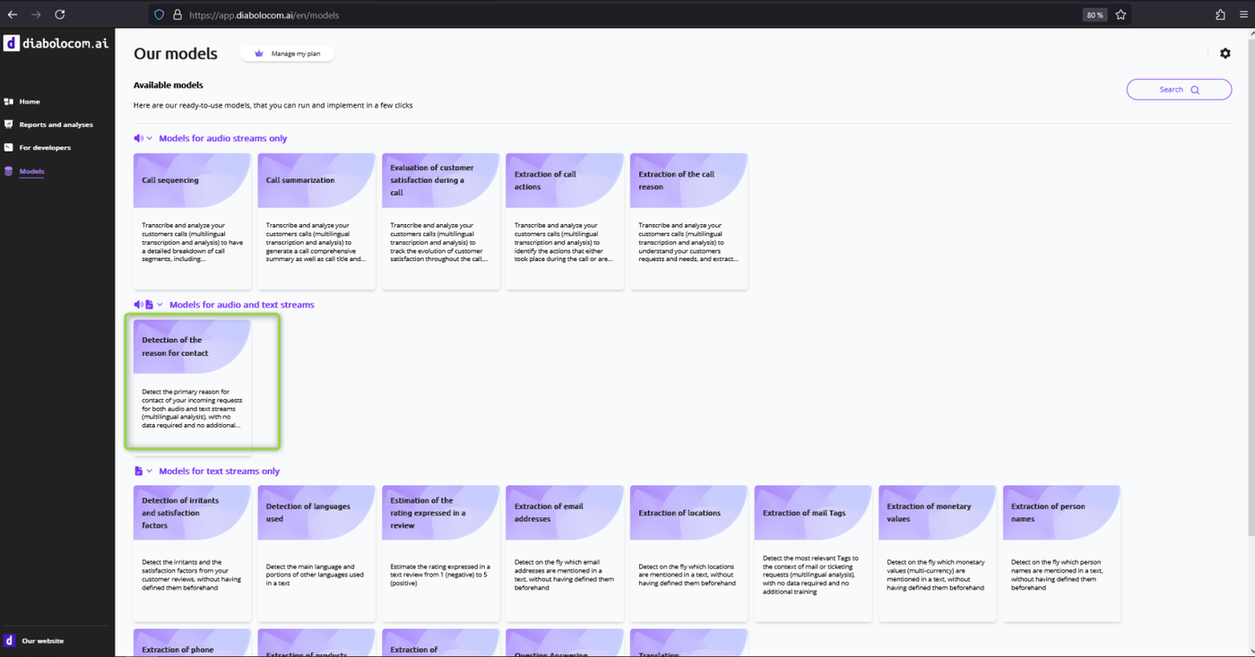Image resolution: width=1255 pixels, height=657 pixels.
Task: Click the browser URL address bar
Action: [619, 14]
